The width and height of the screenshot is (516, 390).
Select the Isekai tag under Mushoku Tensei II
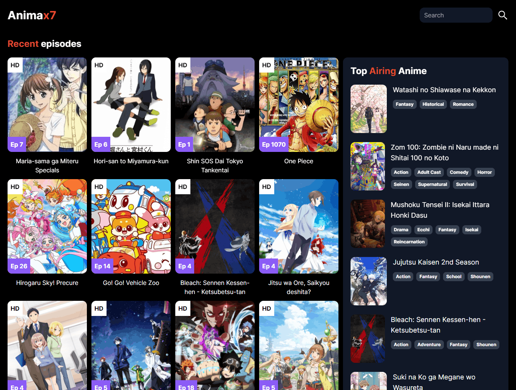[x=471, y=229]
